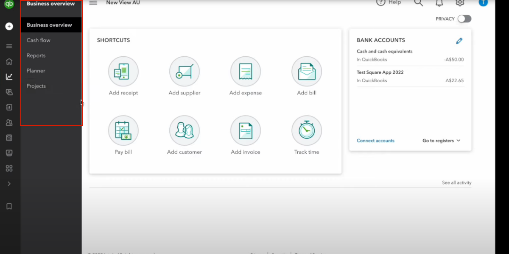
Task: Open the New plus button
Action: (x=9, y=26)
